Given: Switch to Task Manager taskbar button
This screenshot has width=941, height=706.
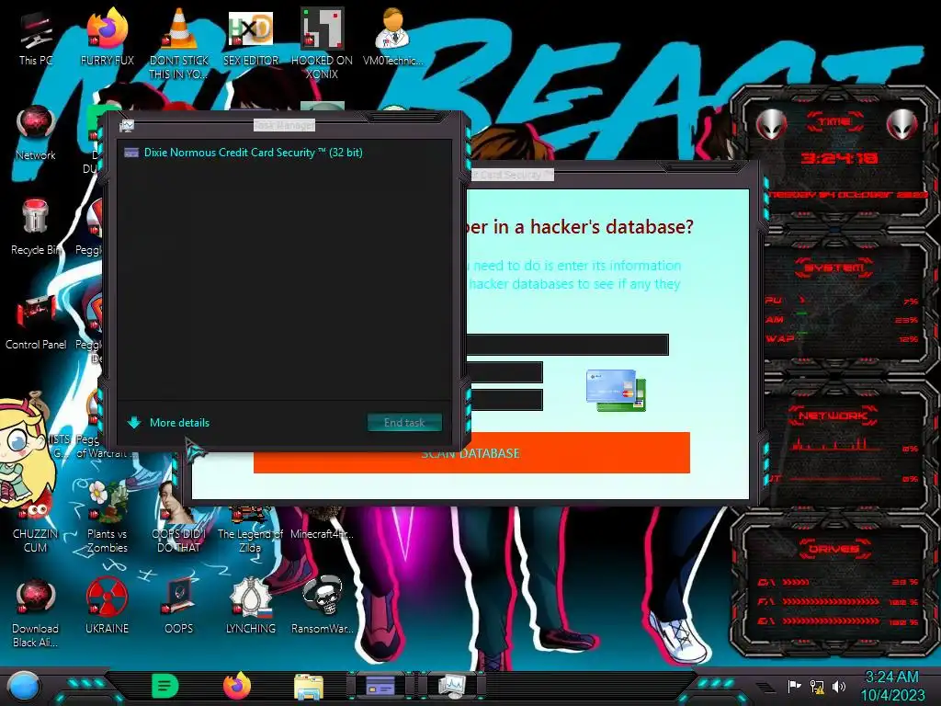Looking at the screenshot, I should click(x=451, y=686).
